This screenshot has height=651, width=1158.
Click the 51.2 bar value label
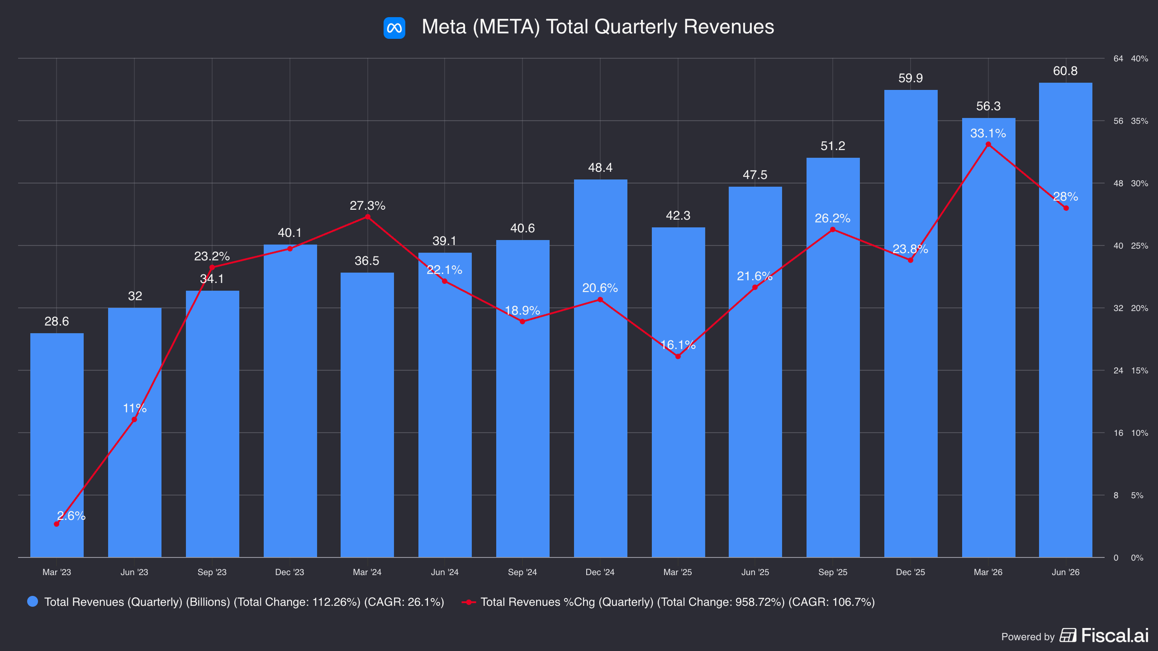tap(833, 146)
